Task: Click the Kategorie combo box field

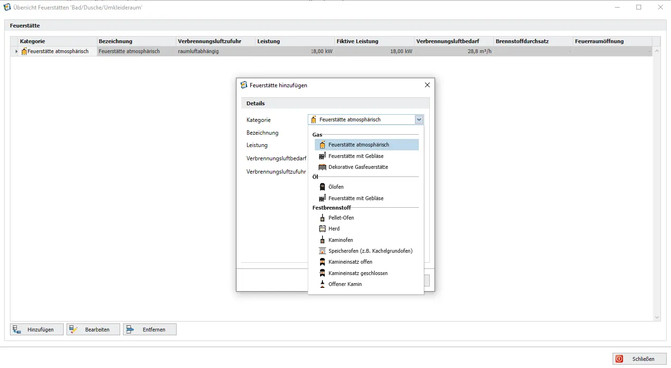Action: pos(361,120)
